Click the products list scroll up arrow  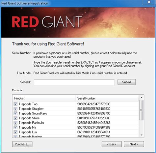142,98
